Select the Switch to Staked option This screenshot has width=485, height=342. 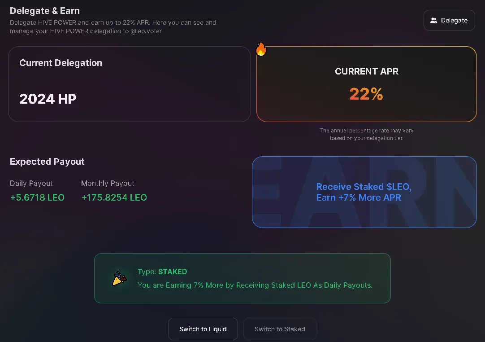tap(280, 329)
